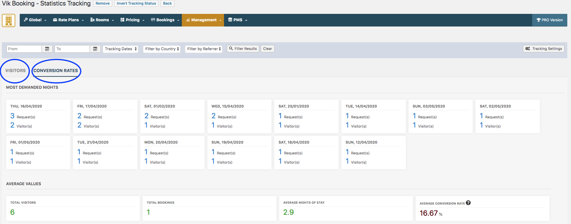
Task: Click the help question mark beside Average Conversion Rate
Action: tap(468, 203)
